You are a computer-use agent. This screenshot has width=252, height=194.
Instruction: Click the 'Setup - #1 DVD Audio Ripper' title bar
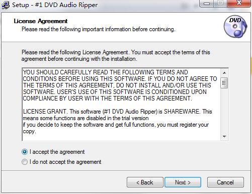[55, 5]
